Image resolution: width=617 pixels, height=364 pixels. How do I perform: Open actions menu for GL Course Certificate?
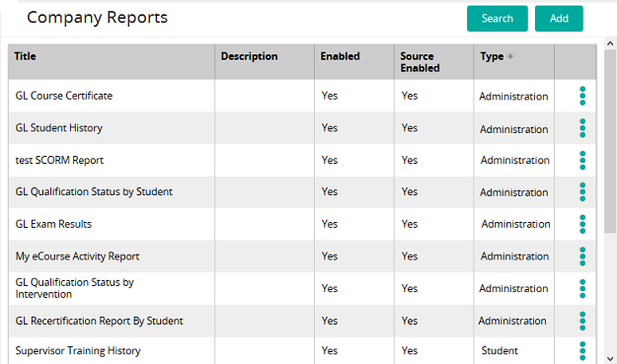click(582, 96)
